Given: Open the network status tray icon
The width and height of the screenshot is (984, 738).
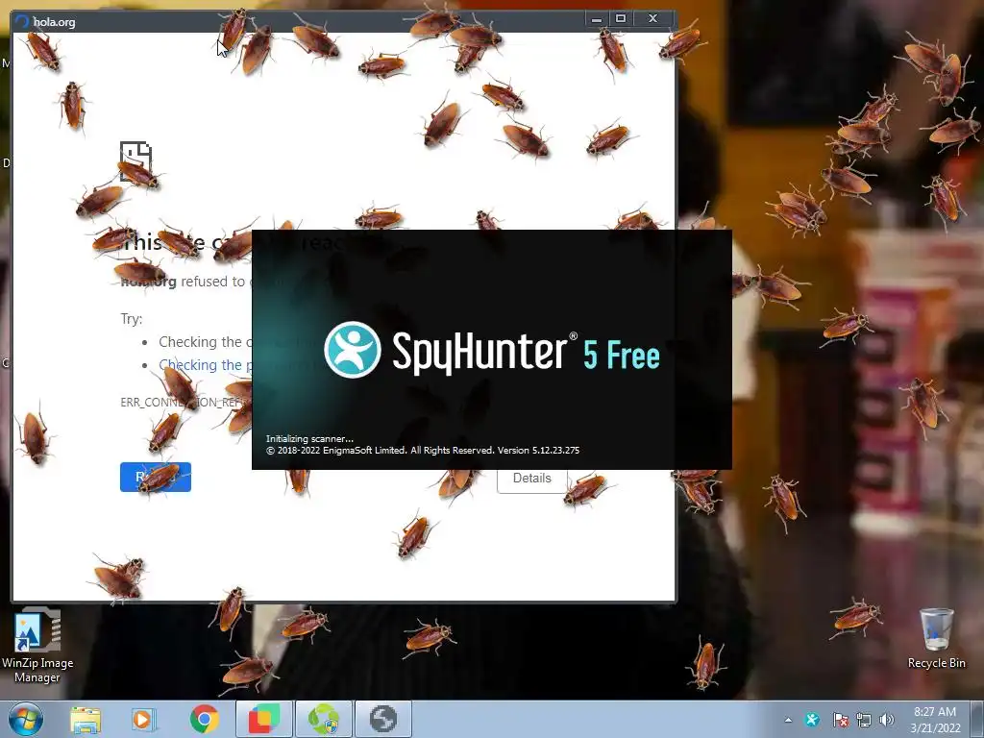Looking at the screenshot, I should [x=864, y=720].
